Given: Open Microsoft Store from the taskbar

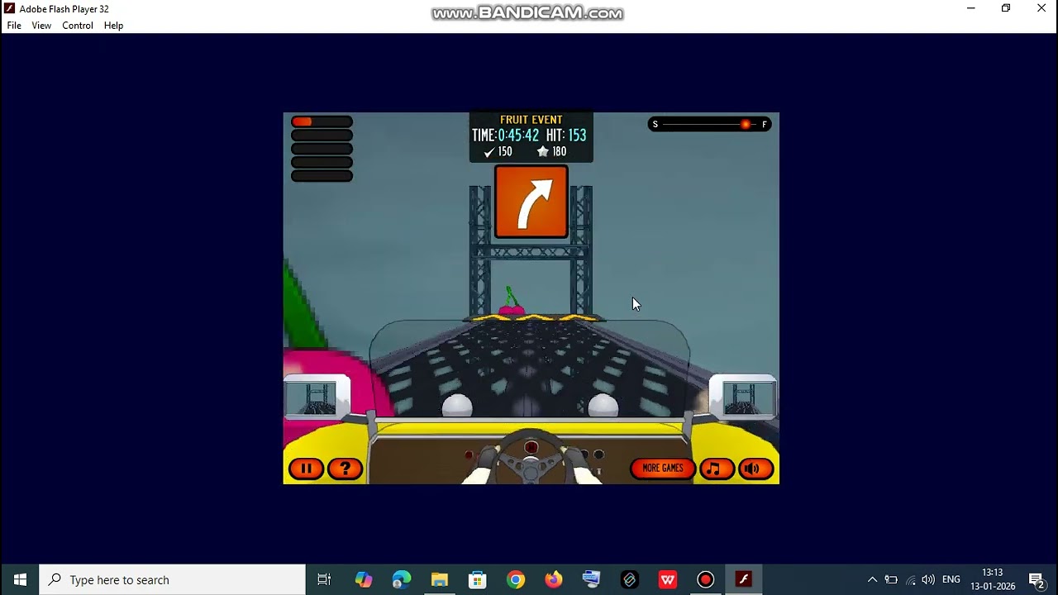Looking at the screenshot, I should coord(477,580).
